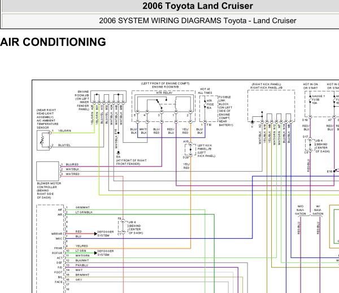The image size is (339, 293).
Task: Click the 'W/O NAVIGATION' branch label
Action: (x=301, y=210)
